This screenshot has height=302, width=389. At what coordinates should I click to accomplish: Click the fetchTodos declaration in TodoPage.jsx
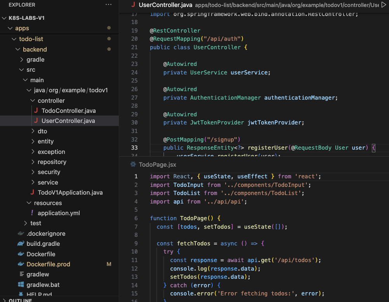193,243
